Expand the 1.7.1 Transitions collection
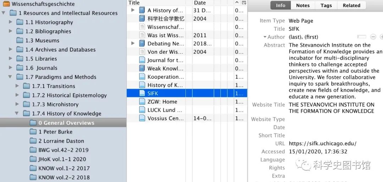The width and height of the screenshot is (383, 182). pos(17,86)
